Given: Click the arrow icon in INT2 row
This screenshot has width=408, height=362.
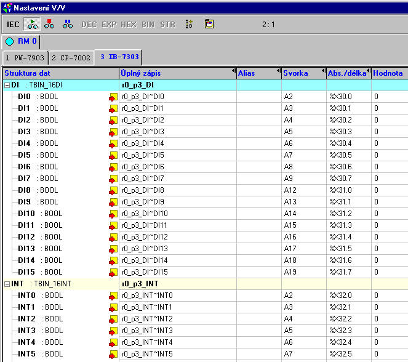Looking at the screenshot, I should (x=113, y=320).
